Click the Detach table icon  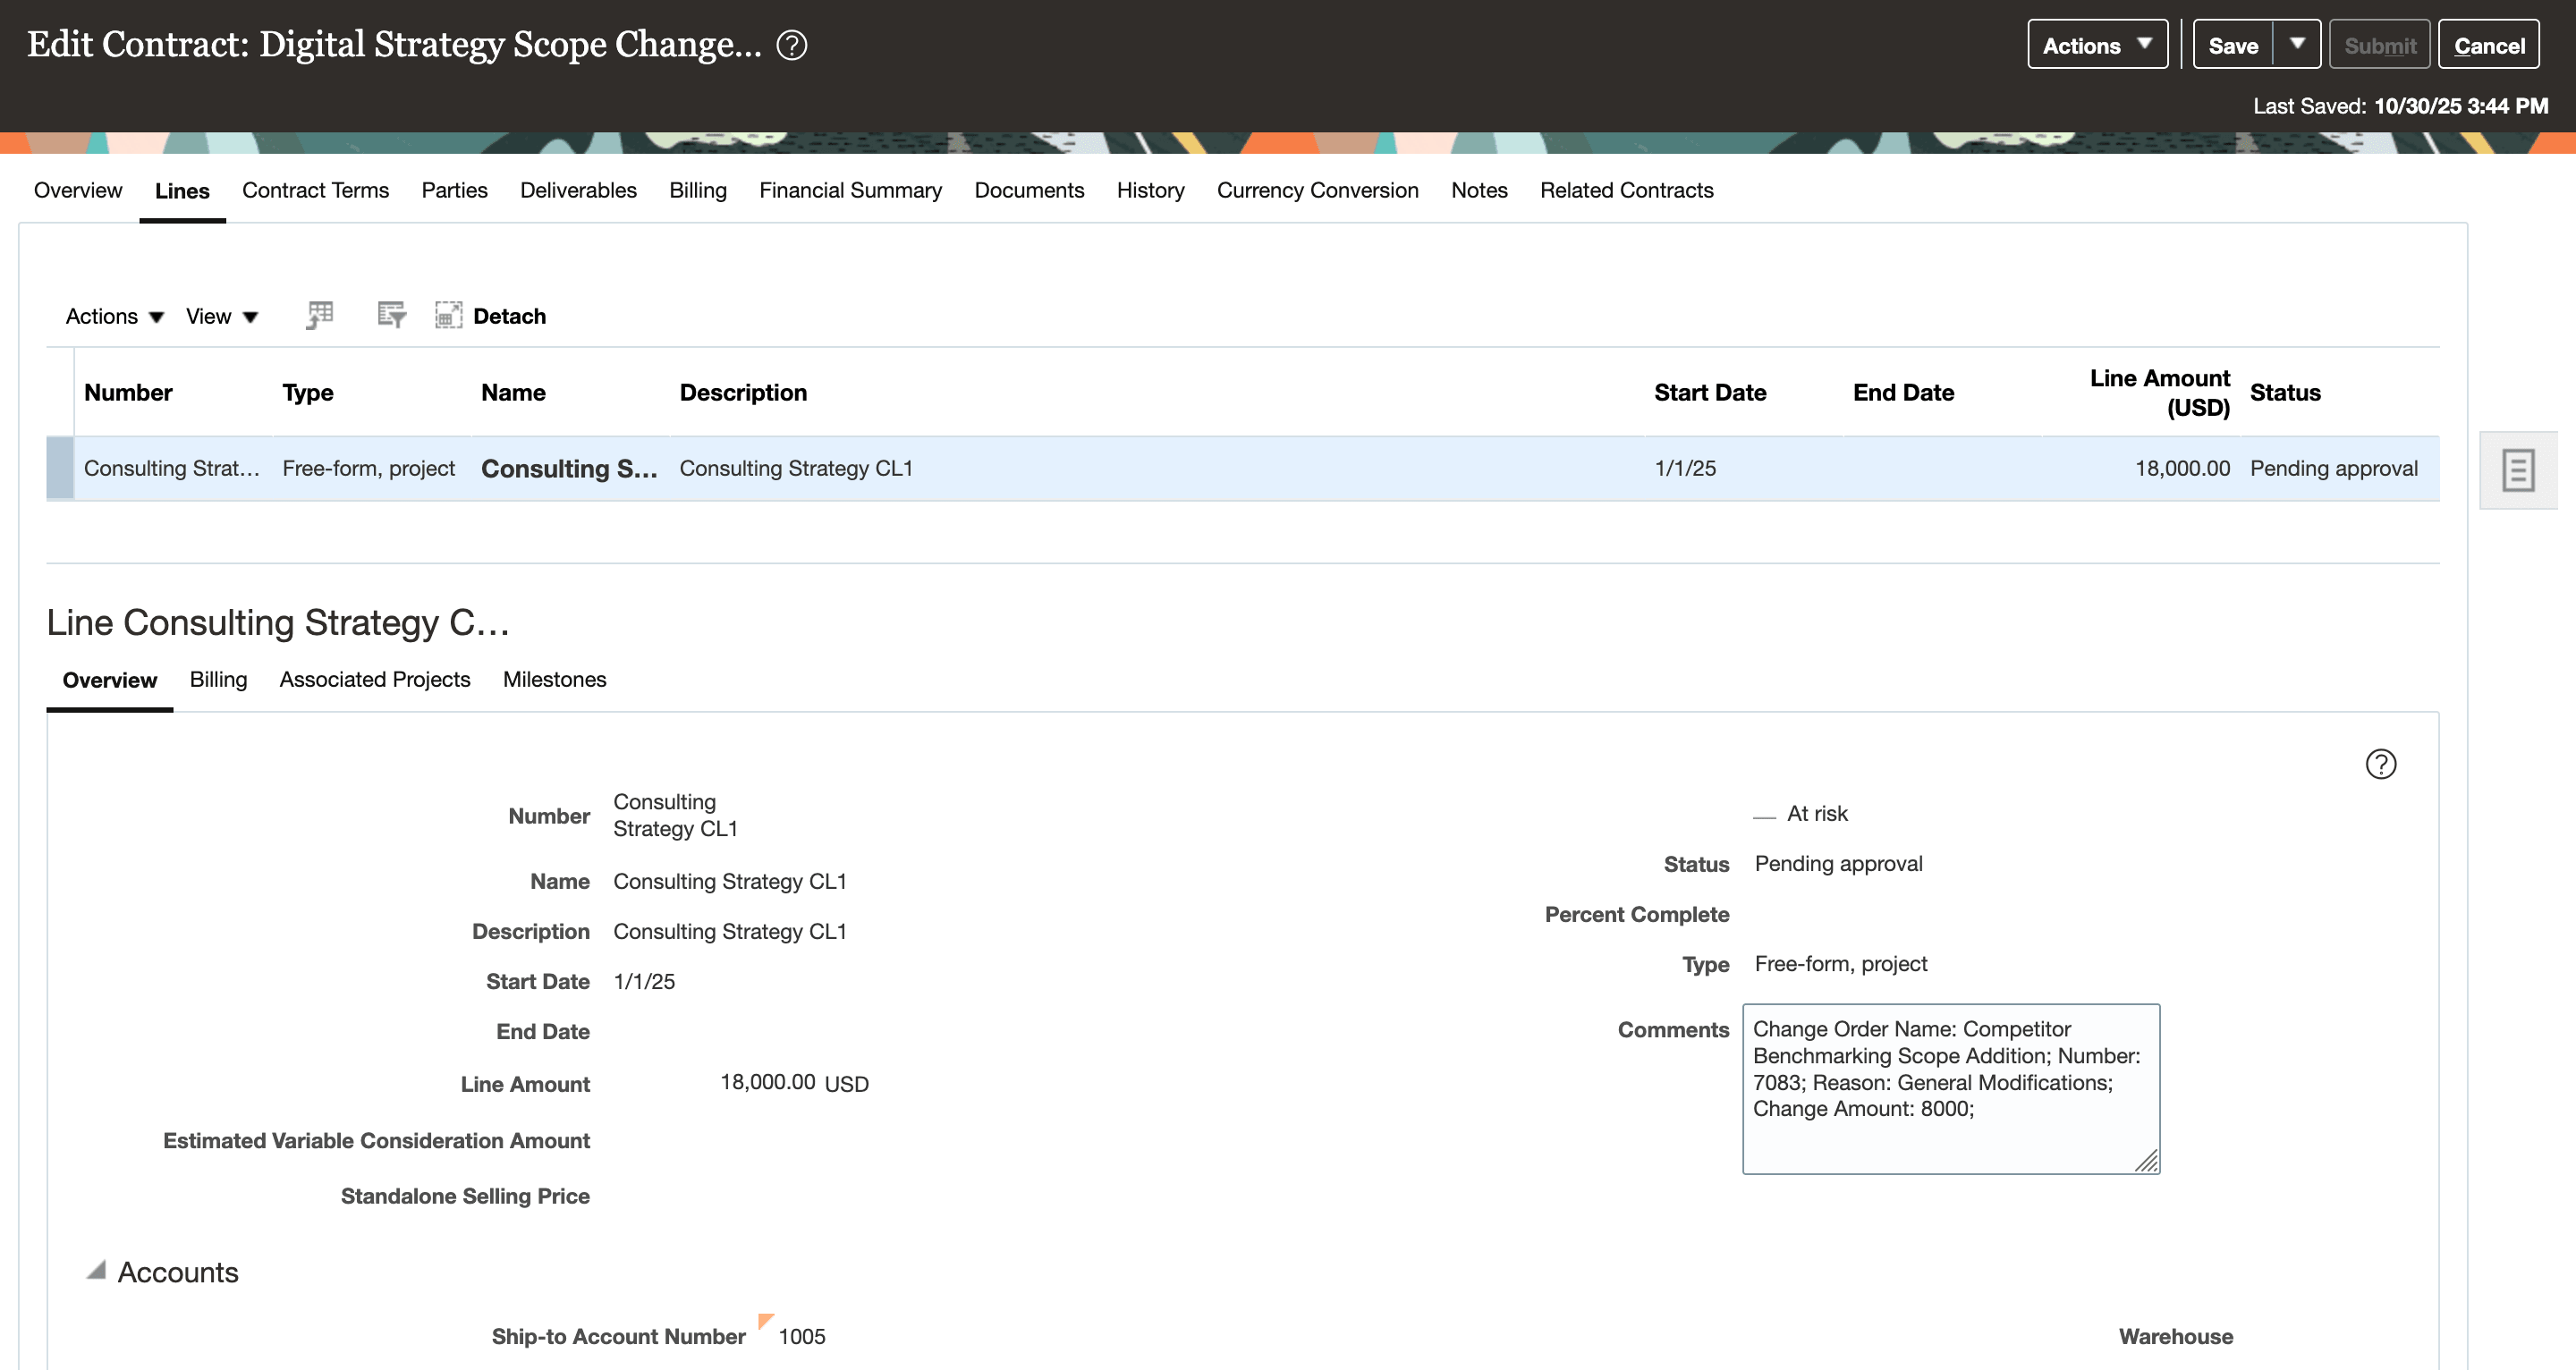click(x=448, y=315)
